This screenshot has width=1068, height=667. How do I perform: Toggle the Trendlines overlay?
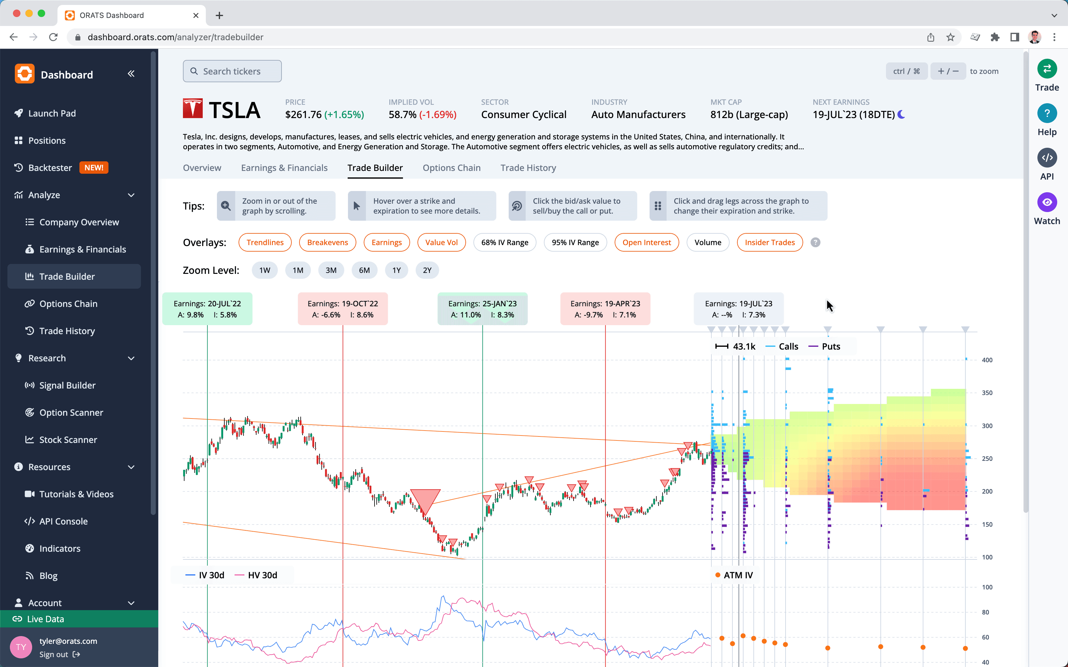click(x=265, y=242)
